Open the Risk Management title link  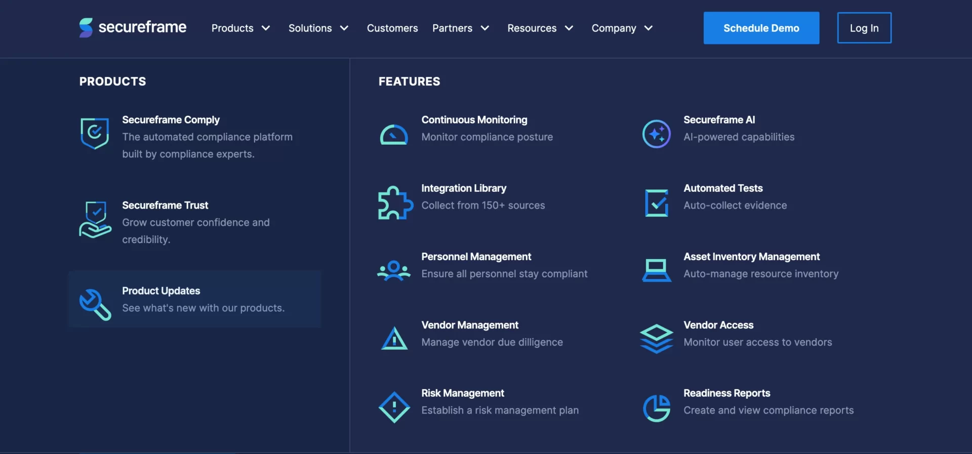pyautogui.click(x=463, y=393)
